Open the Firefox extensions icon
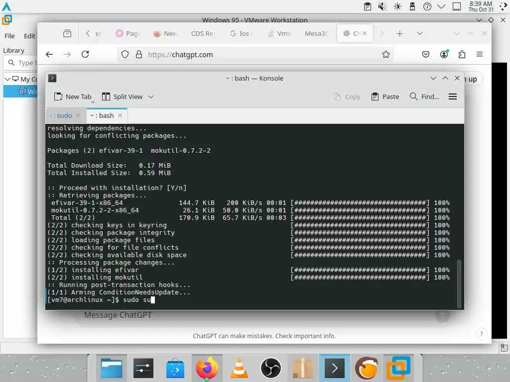This screenshot has width=510, height=382. coord(462,54)
